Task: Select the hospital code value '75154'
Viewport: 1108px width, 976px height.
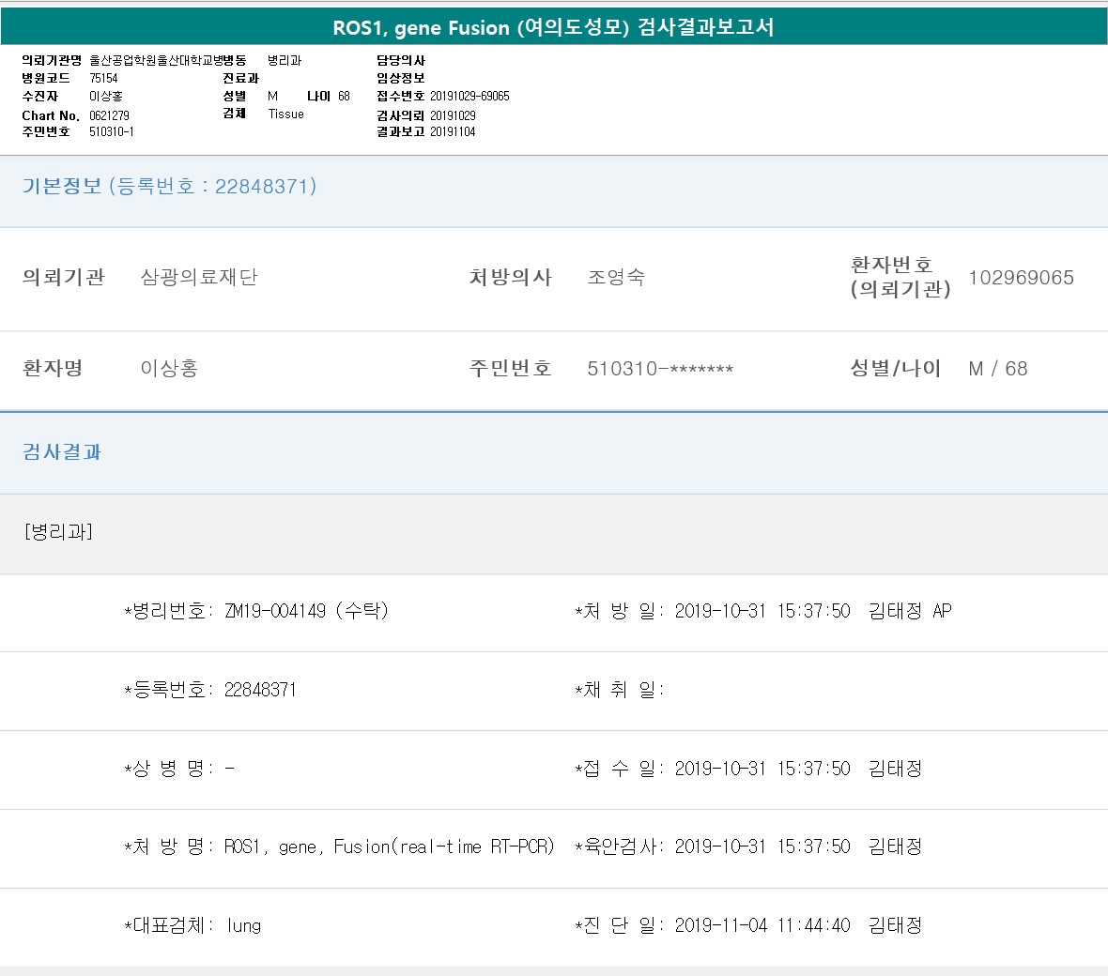Action: [103, 79]
